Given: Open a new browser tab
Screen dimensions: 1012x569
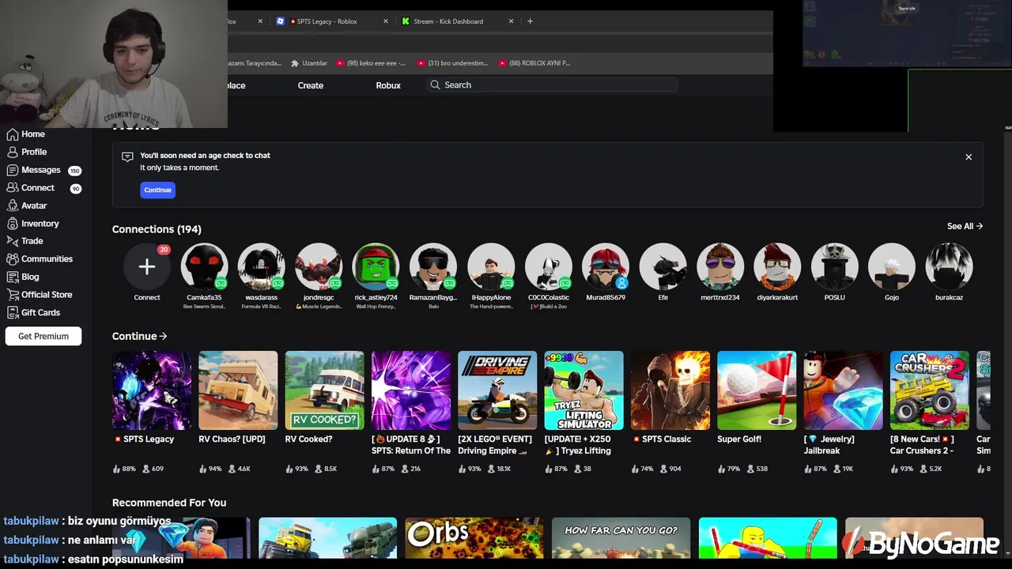Looking at the screenshot, I should point(530,21).
